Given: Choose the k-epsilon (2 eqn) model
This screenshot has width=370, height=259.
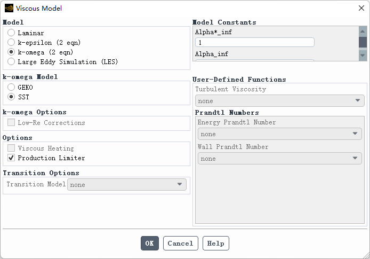Looking at the screenshot, I should (11, 43).
